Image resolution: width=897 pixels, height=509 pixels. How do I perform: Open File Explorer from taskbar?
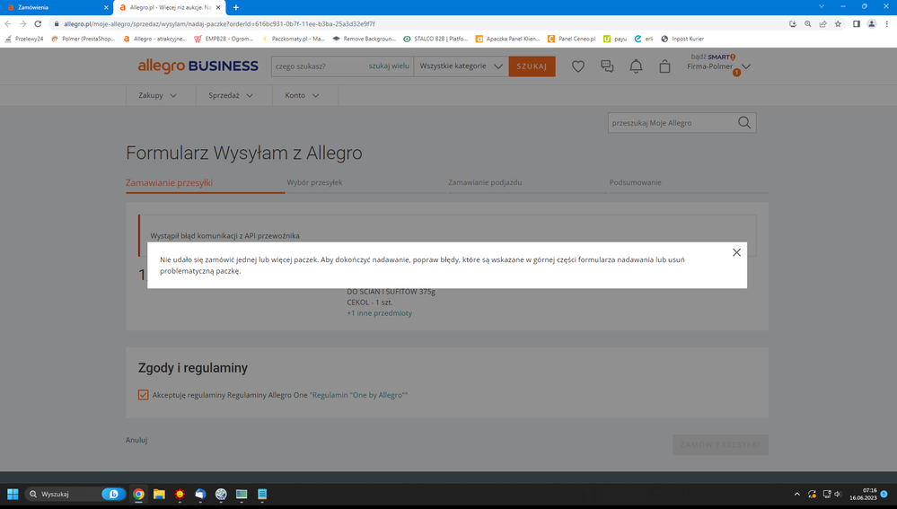tap(159, 494)
